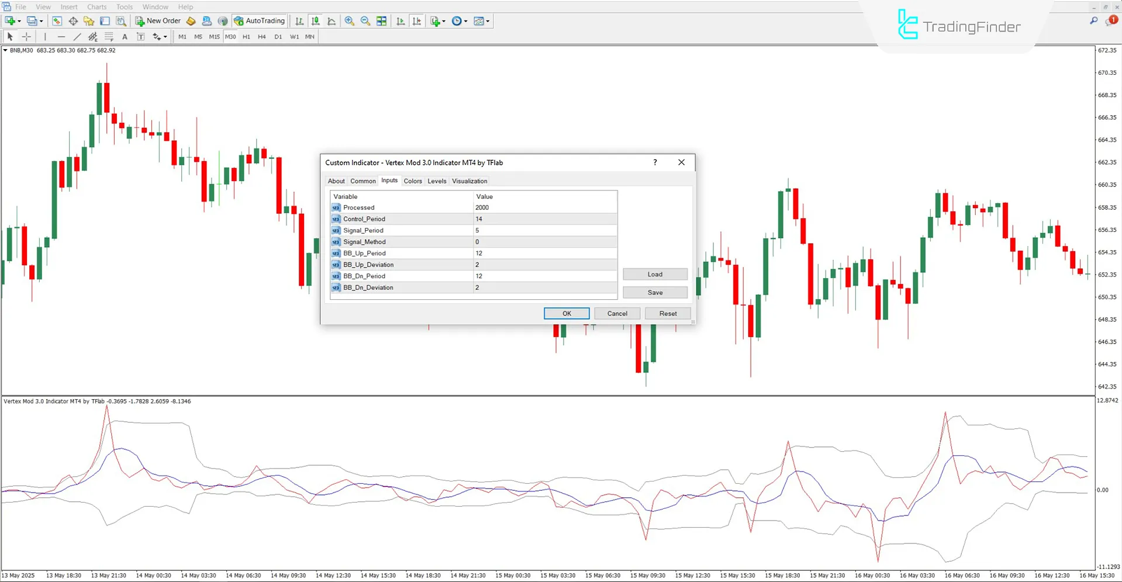Open the Templates dropdown
The width and height of the screenshot is (1122, 582).
(x=487, y=20)
